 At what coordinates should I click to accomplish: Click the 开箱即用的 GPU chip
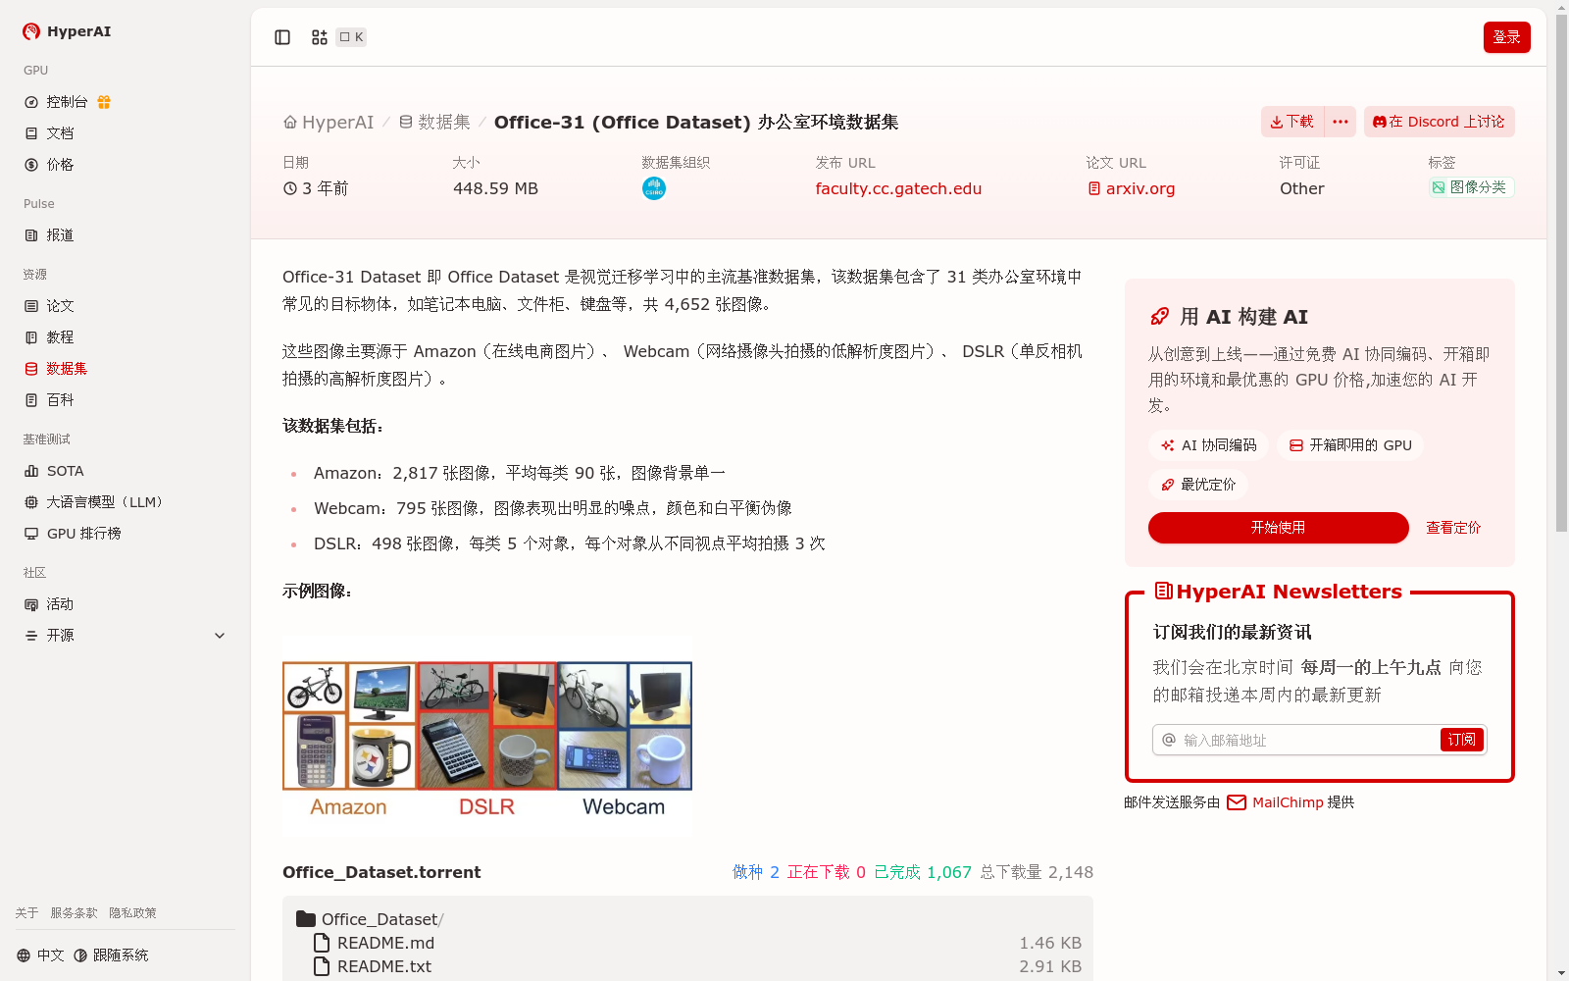(x=1350, y=445)
